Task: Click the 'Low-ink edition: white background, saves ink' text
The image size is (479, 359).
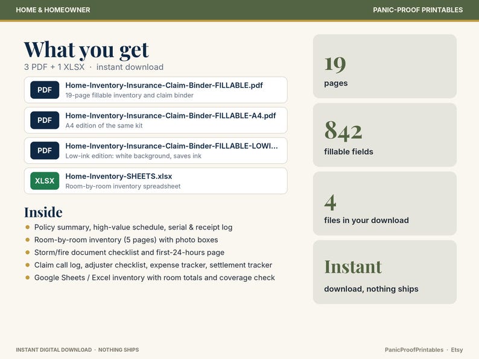Action: tap(133, 156)
